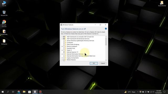
Task: Open the red screen recorder taskbar icon
Action: [40, 92]
